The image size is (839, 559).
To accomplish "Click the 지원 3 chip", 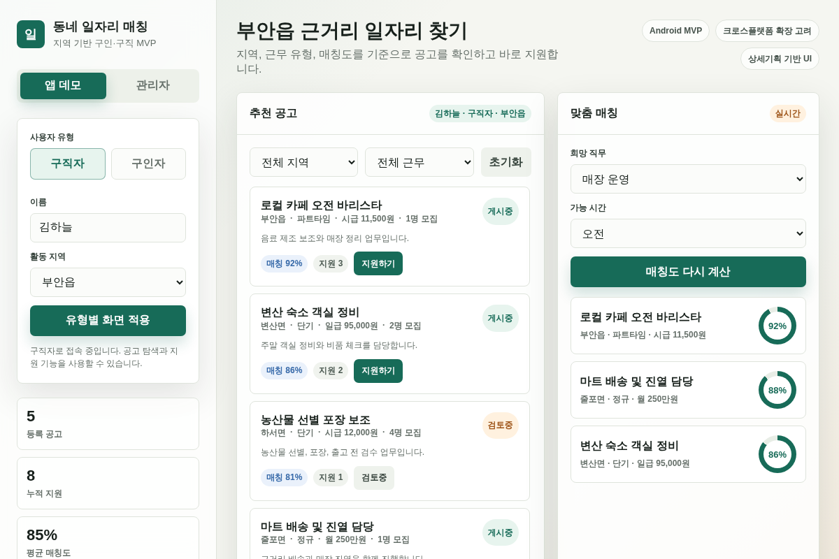I will [x=331, y=263].
